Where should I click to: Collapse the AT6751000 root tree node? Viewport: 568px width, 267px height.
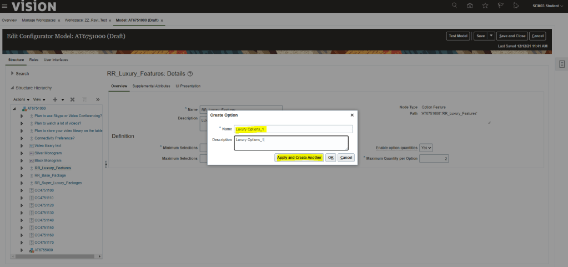point(14,109)
